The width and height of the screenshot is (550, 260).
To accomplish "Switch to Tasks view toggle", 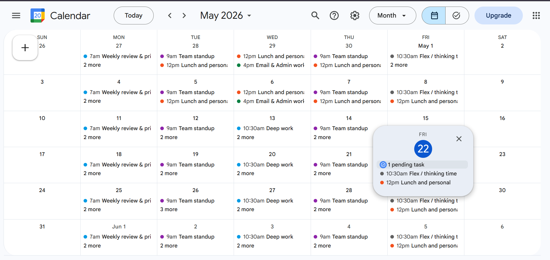I will click(x=457, y=15).
